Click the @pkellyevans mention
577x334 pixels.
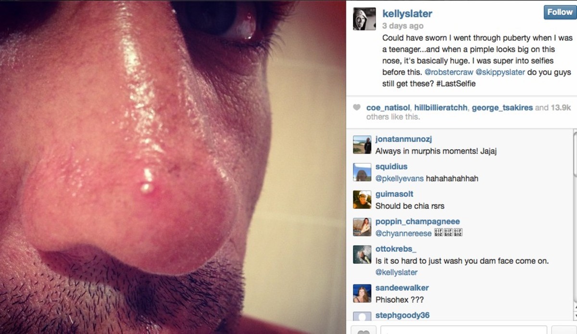[x=400, y=179]
